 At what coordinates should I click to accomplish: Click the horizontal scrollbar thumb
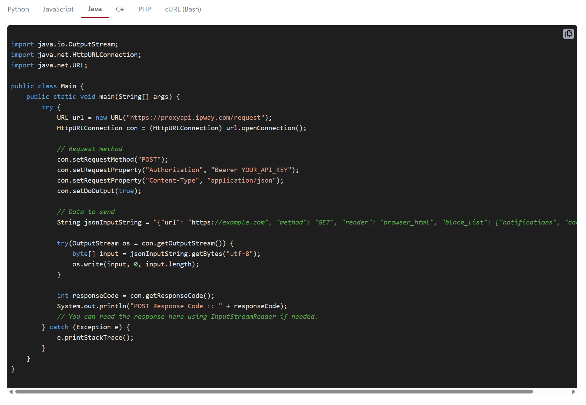coord(273,392)
